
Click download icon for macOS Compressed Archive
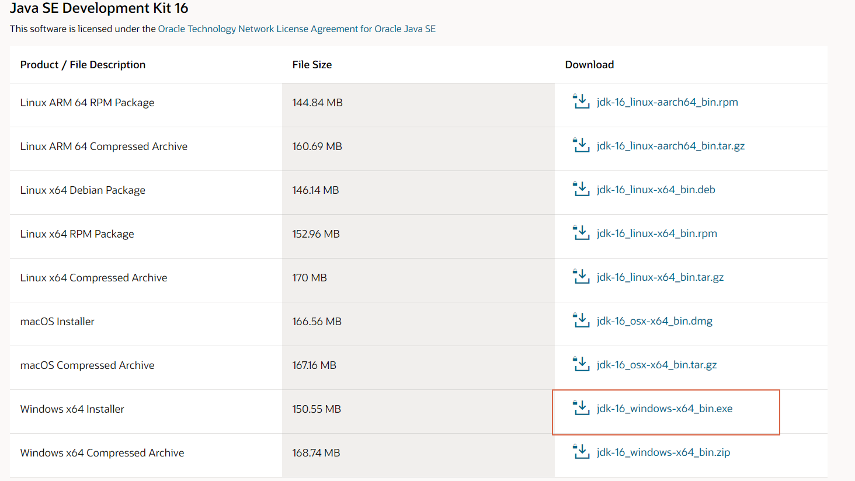[581, 364]
